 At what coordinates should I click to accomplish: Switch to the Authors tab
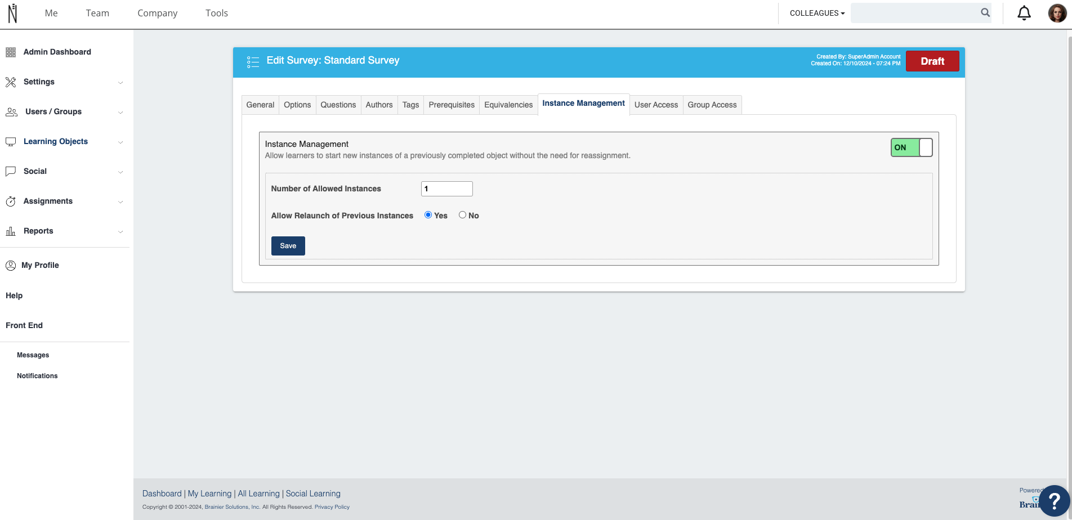(379, 105)
